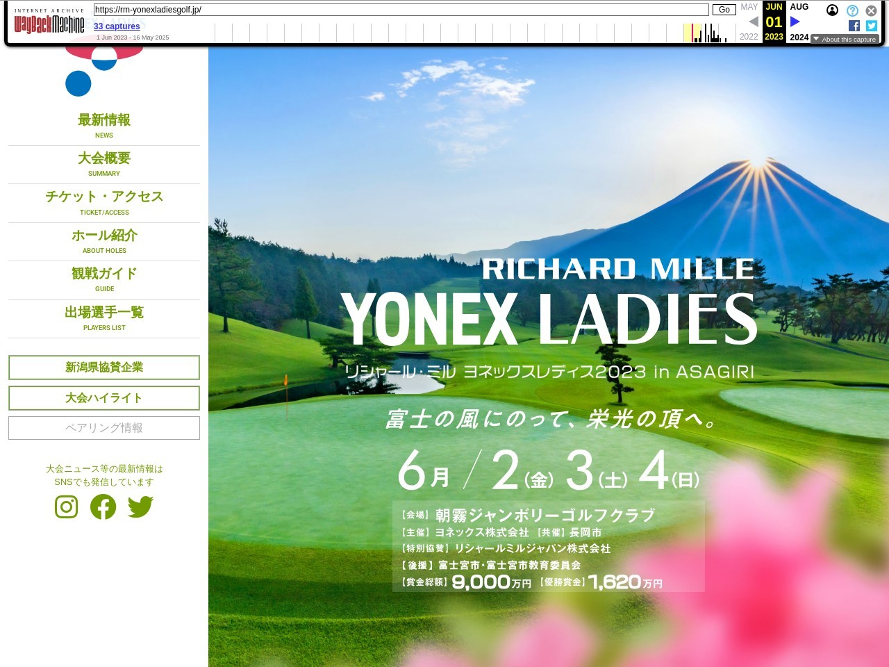889x667 pixels.
Task: Click the tournament logo at top left
Action: 104,71
